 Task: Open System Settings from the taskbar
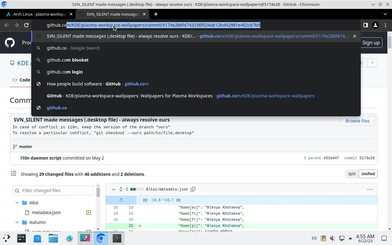21,238
